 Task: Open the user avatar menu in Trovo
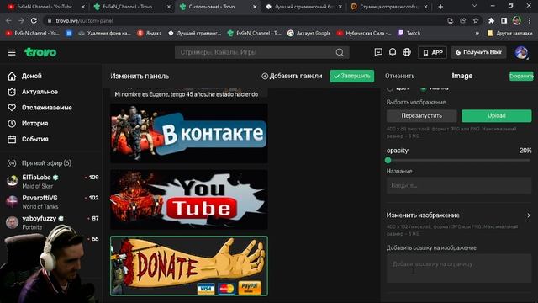(521, 52)
